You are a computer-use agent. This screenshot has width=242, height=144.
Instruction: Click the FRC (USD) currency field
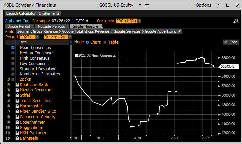coord(127,21)
